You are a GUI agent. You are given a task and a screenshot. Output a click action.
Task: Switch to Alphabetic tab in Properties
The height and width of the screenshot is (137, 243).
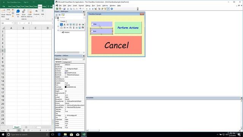(x=58, y=62)
